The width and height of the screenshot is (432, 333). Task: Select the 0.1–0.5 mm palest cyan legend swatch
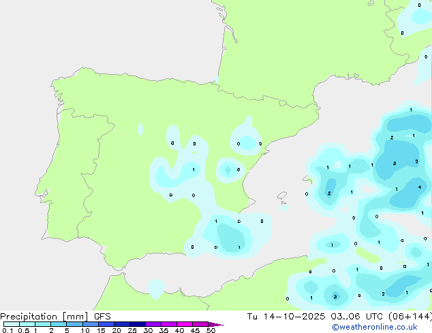(12, 324)
